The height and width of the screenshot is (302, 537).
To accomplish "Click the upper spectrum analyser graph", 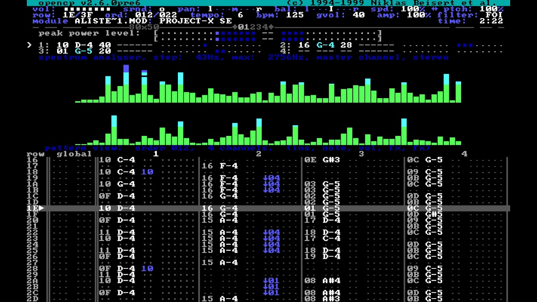I will point(268,84).
